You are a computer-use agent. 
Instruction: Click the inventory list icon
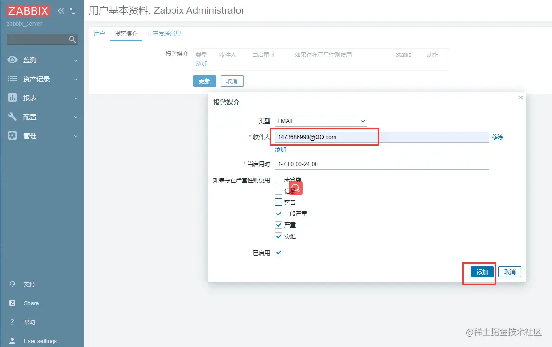[x=12, y=79]
